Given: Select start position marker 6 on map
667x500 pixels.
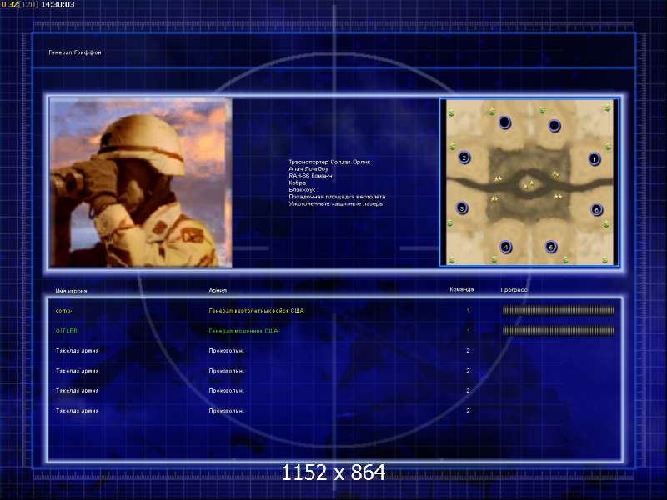Looking at the screenshot, I should pyautogui.click(x=596, y=210).
